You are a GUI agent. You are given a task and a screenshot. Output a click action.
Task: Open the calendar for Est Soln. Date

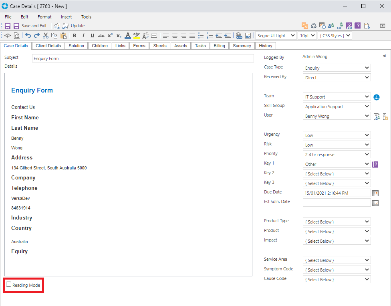[375, 203]
